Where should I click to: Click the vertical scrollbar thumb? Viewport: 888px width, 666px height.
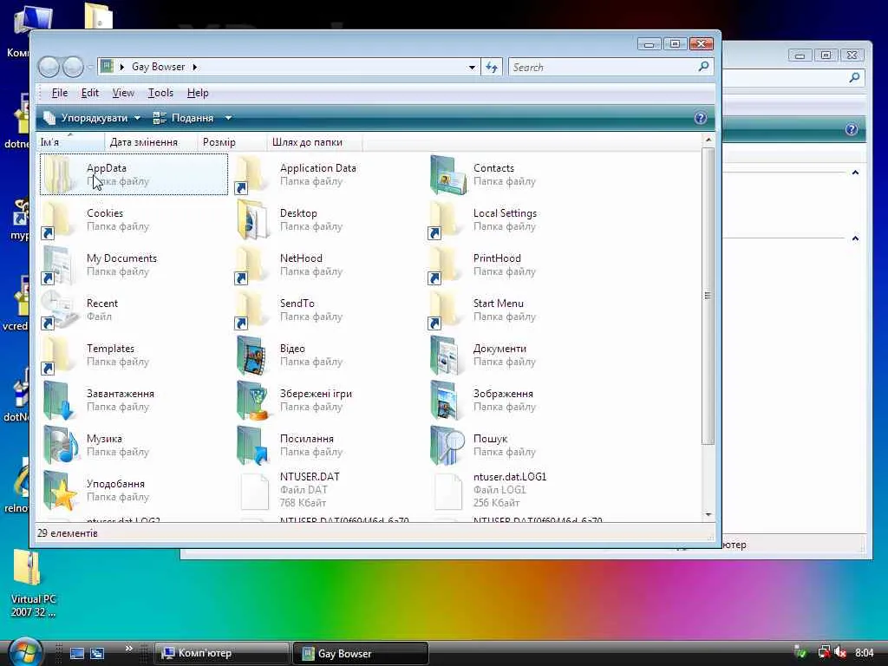(708, 296)
